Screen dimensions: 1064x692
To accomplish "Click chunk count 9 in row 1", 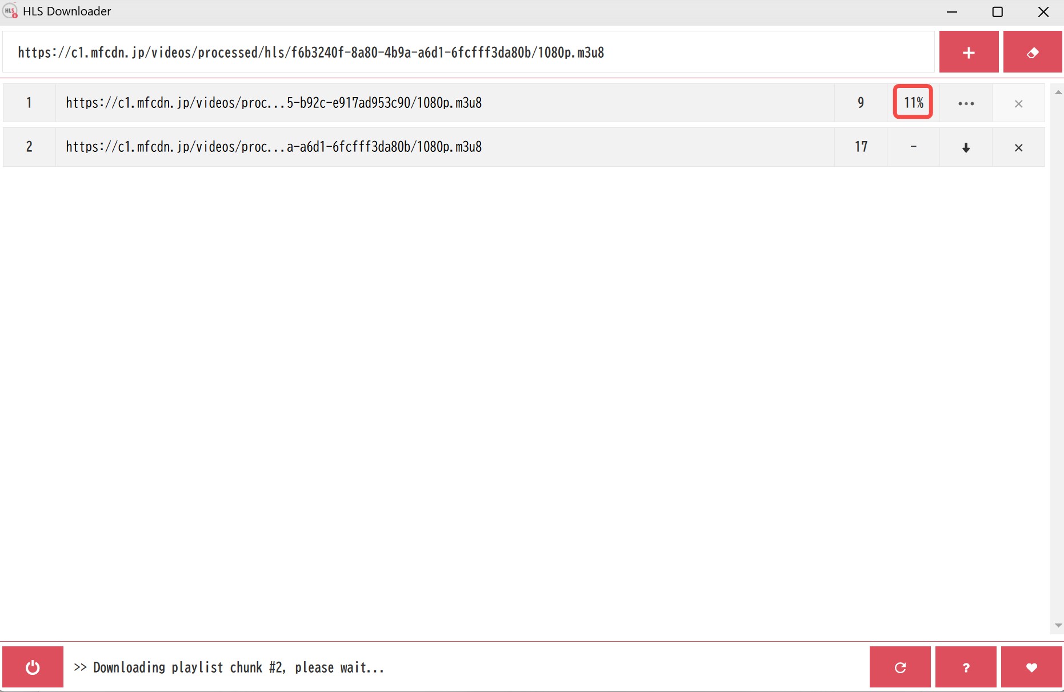I will click(861, 103).
